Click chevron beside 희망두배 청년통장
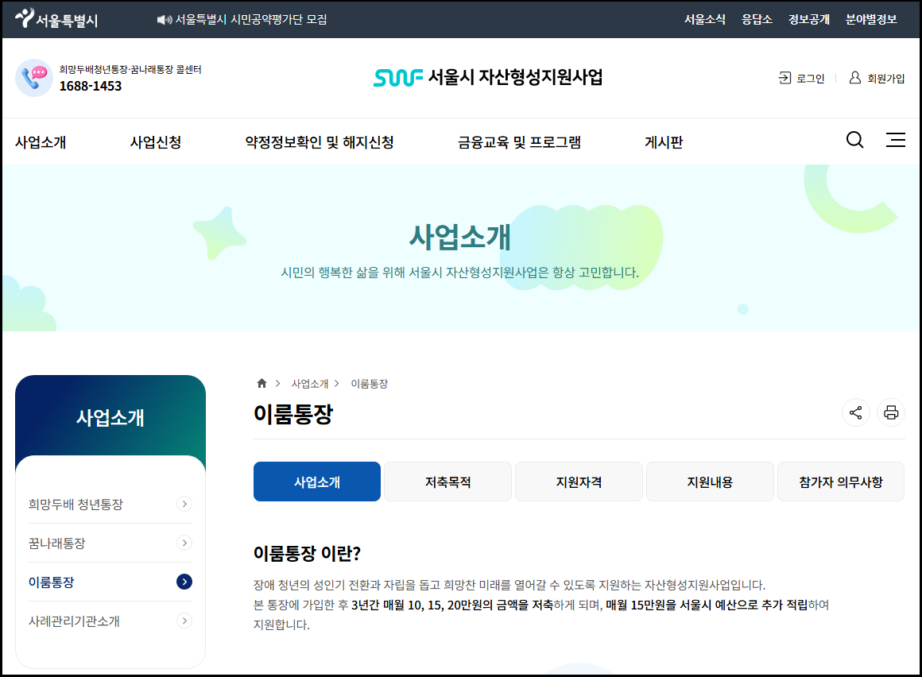This screenshot has height=677, width=922. (184, 504)
